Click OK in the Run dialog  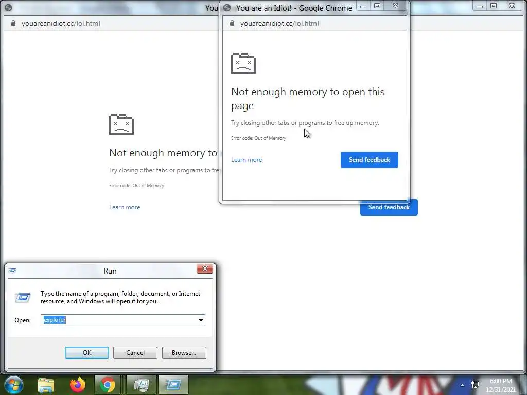(86, 353)
